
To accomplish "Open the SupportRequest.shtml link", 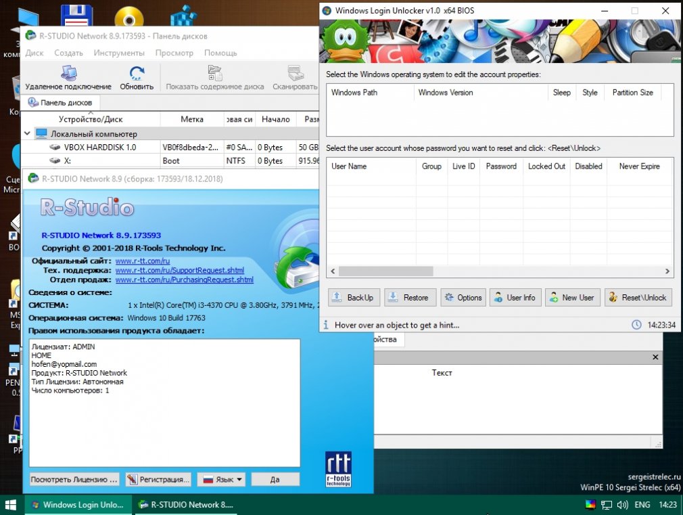I will [x=179, y=271].
